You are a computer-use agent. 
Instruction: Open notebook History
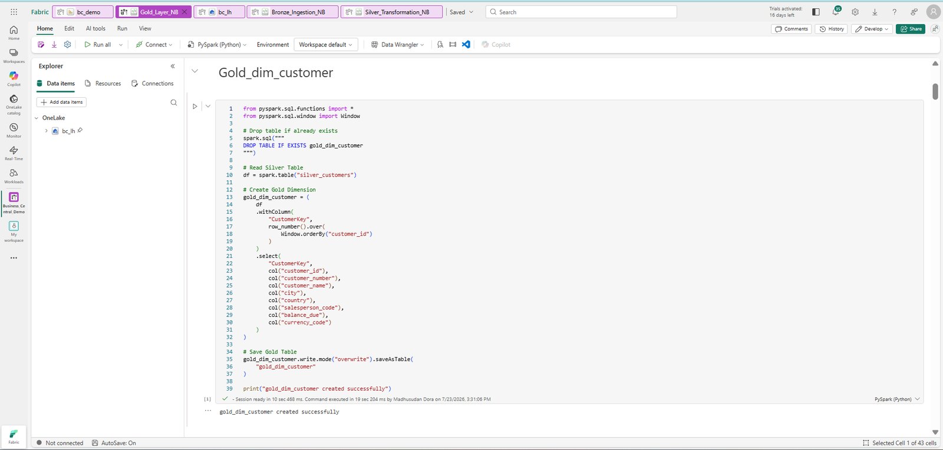[x=832, y=29]
